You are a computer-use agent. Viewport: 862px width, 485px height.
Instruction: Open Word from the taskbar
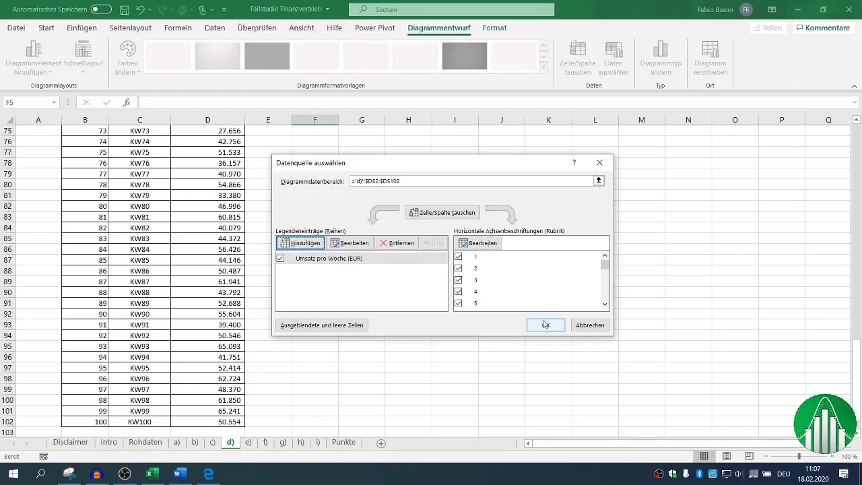point(180,474)
